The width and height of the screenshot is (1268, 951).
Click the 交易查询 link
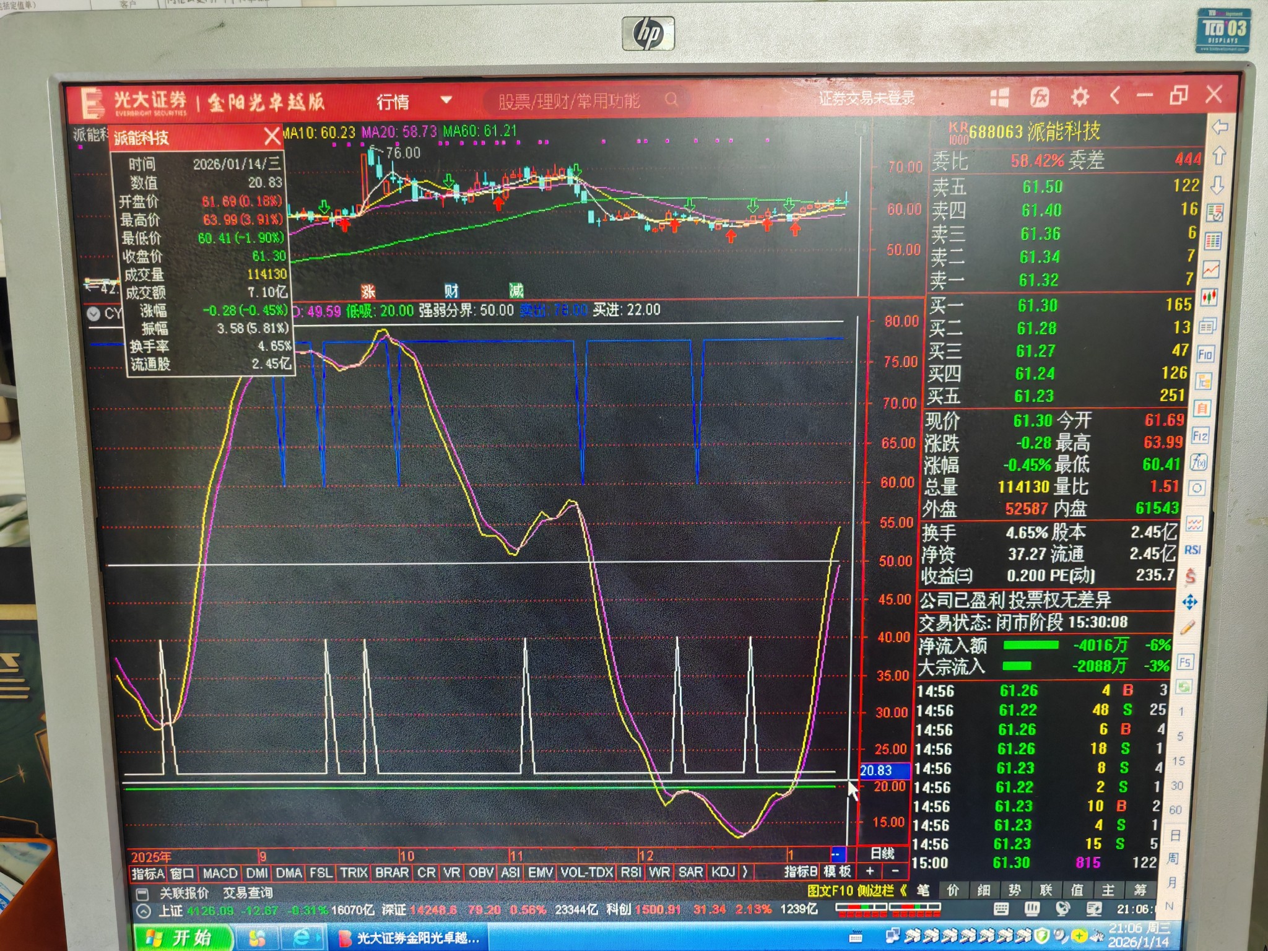point(248,893)
